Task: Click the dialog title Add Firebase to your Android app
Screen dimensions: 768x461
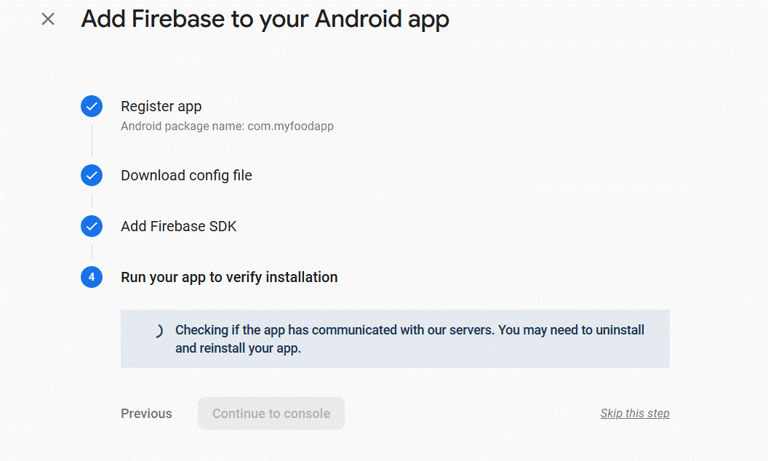Action: tap(266, 19)
